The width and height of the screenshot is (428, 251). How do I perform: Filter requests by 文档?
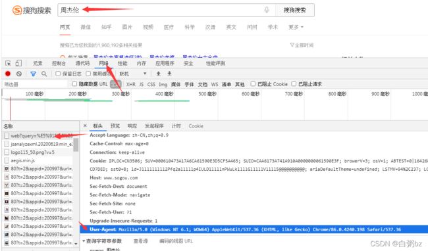tap(203, 84)
